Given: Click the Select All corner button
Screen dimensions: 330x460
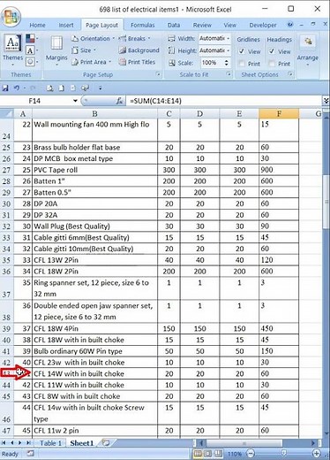Looking at the screenshot, I should tap(7, 114).
